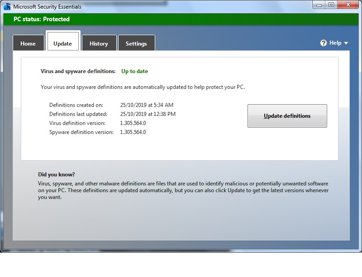Viewport: 362px width, 277px height.
Task: Expand the Help dropdown arrow
Action: (346, 43)
